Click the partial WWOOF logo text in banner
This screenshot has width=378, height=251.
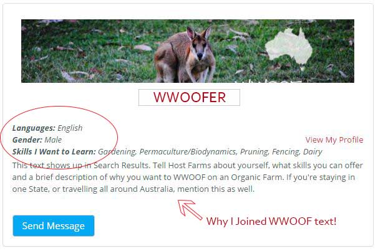[x=268, y=81]
